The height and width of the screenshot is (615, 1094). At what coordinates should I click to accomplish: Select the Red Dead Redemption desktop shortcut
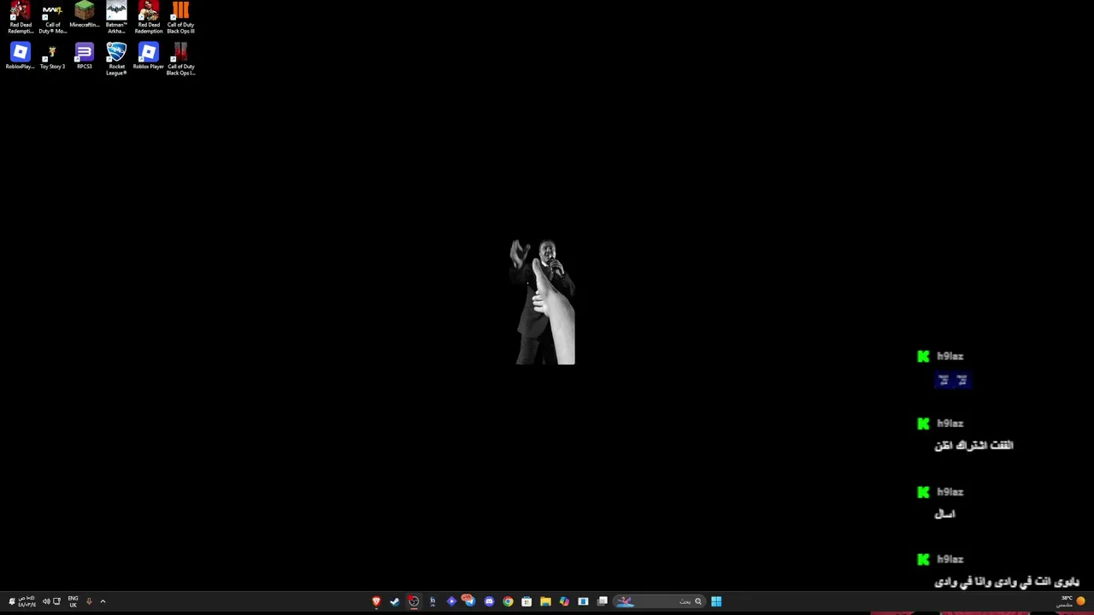[x=149, y=18]
